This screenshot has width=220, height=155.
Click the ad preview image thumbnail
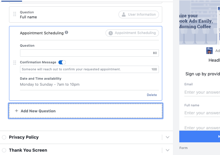click(x=199, y=22)
